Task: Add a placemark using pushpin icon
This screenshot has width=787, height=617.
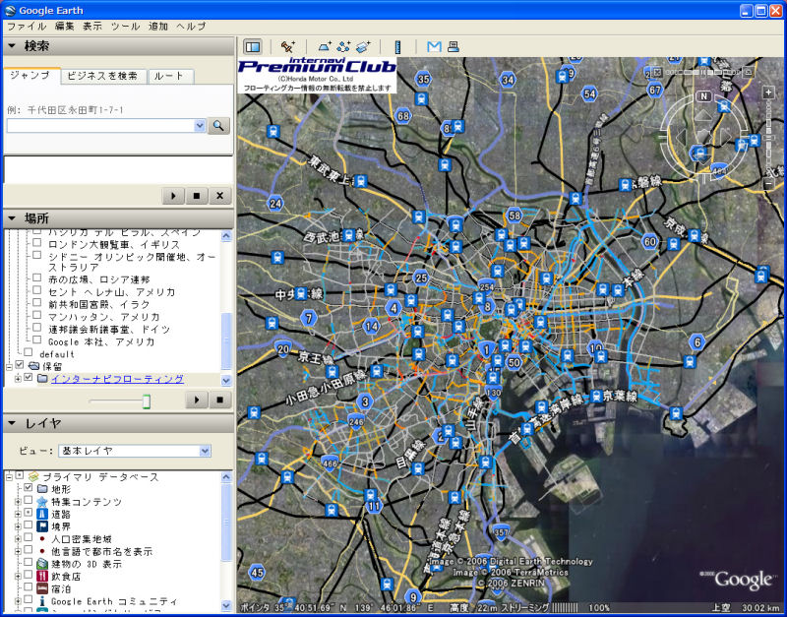Action: pyautogui.click(x=288, y=46)
